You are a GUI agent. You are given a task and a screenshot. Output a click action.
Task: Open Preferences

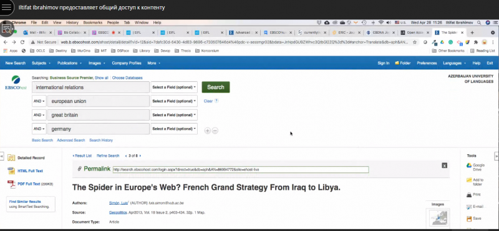(427, 63)
